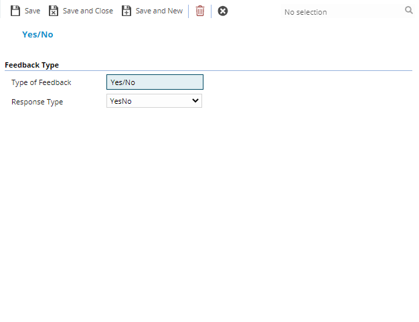Viewport: 419px width, 322px height.
Task: Delete record using the red trash icon
Action: click(199, 11)
